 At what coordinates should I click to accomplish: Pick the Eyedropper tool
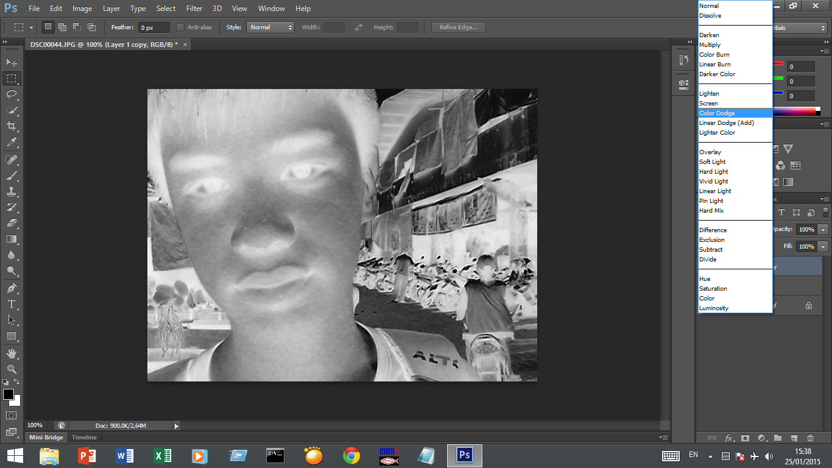point(12,143)
